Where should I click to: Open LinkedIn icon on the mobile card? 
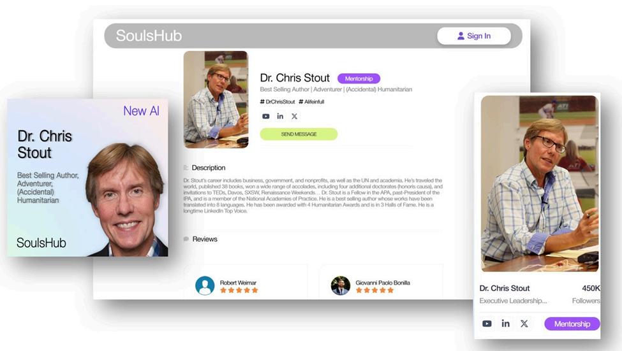coord(505,323)
